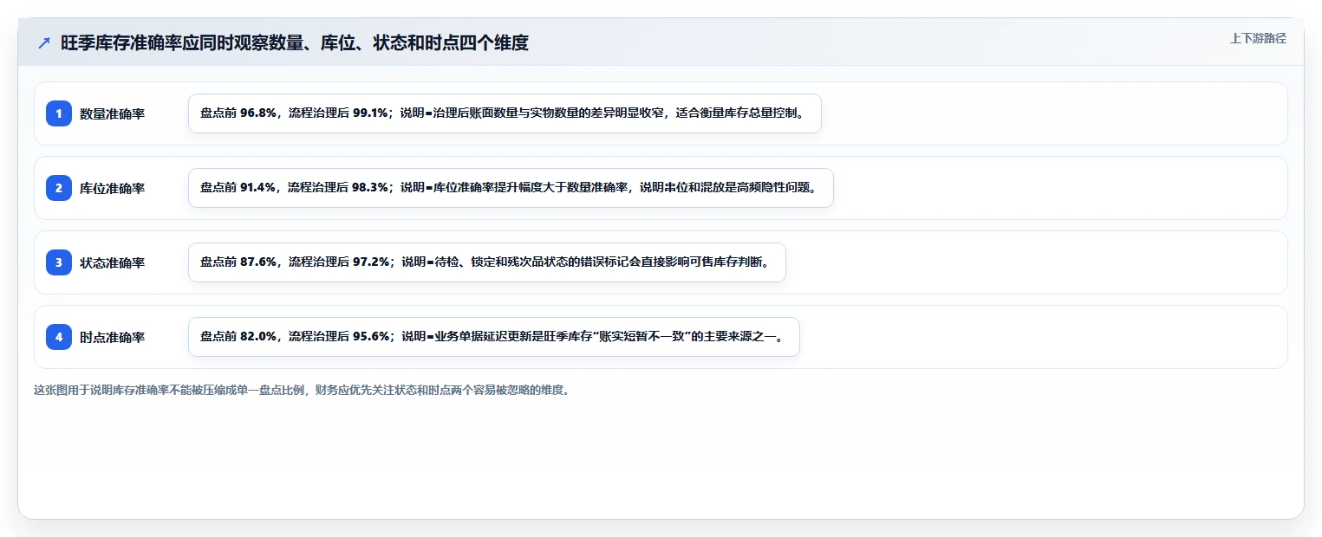The width and height of the screenshot is (1322, 537).
Task: Click the arrow icon beside the header title
Action: coord(44,42)
